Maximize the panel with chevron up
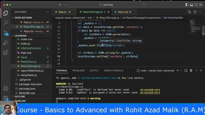Screen dimensions: 205x115 point(196,70)
